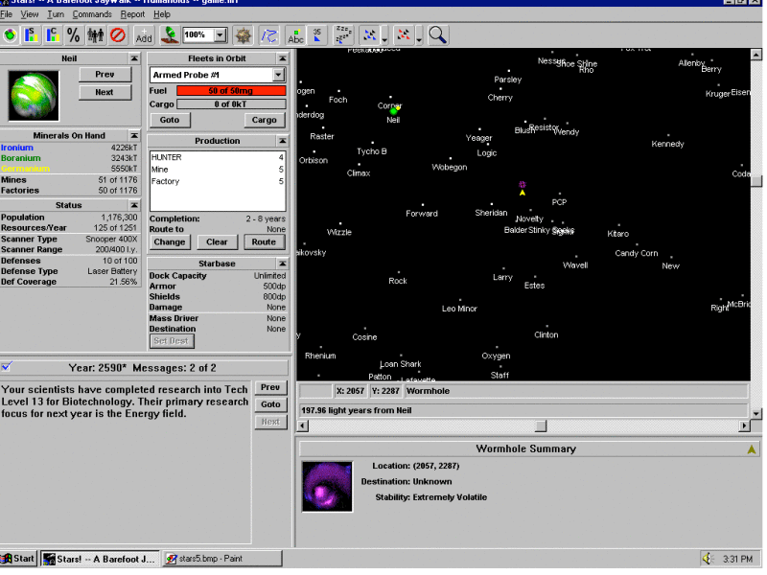Go to previous planet with Prev button
Image resolution: width=767 pixels, height=575 pixels.
(105, 75)
